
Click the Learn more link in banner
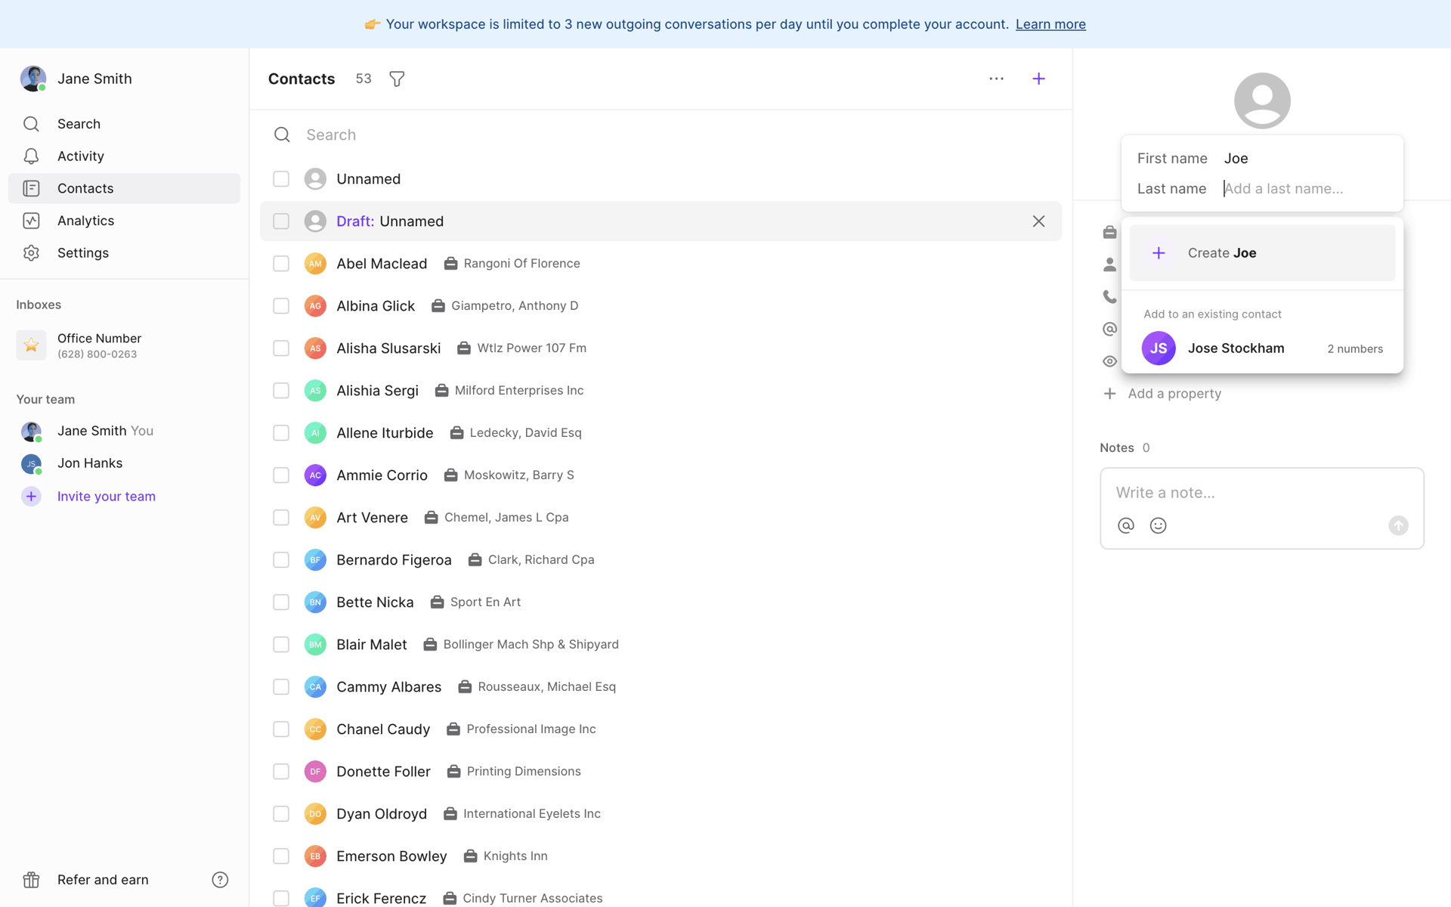tap(1050, 24)
